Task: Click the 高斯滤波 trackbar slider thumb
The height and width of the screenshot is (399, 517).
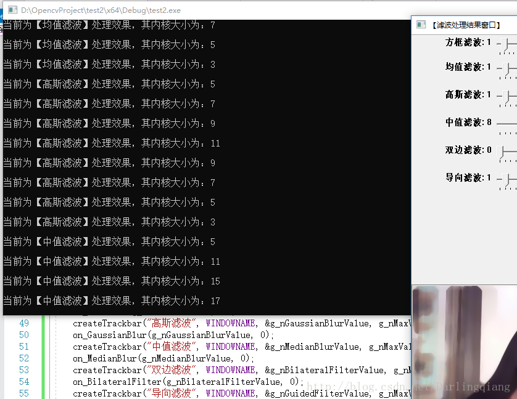Action: click(x=505, y=97)
